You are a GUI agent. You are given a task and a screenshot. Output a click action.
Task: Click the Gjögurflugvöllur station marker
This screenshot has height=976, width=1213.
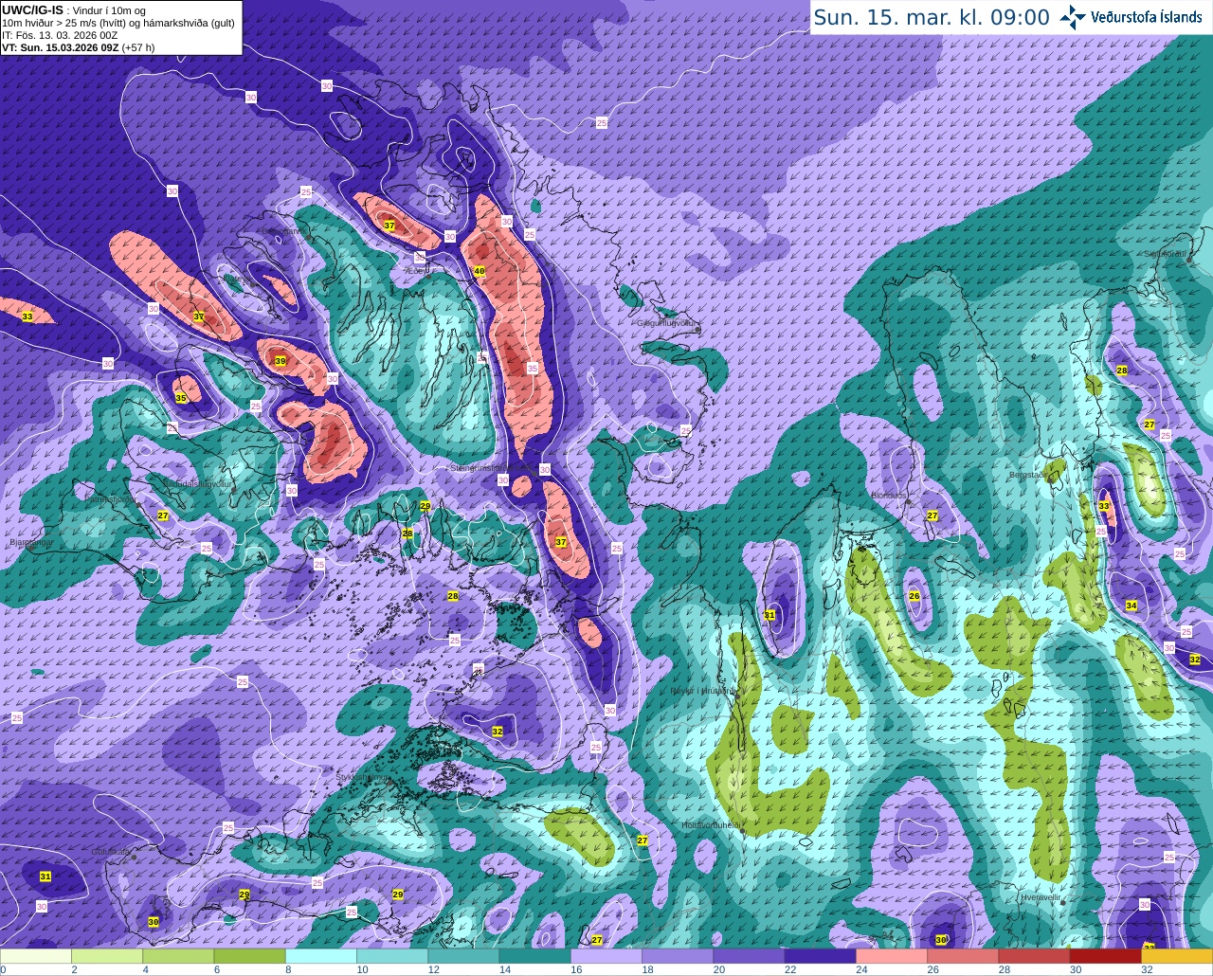tap(697, 330)
